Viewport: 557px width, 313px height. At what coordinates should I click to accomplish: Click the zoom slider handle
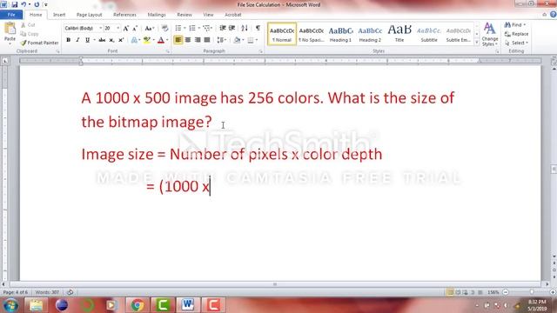click(532, 292)
